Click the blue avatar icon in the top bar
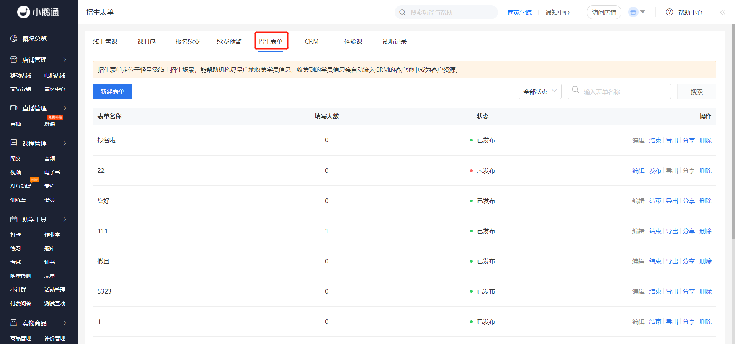 tap(633, 12)
